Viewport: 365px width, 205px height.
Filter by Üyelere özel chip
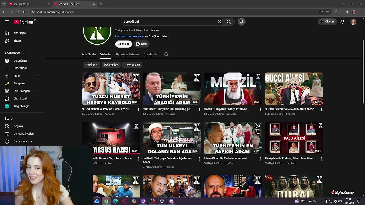pyautogui.click(x=111, y=65)
